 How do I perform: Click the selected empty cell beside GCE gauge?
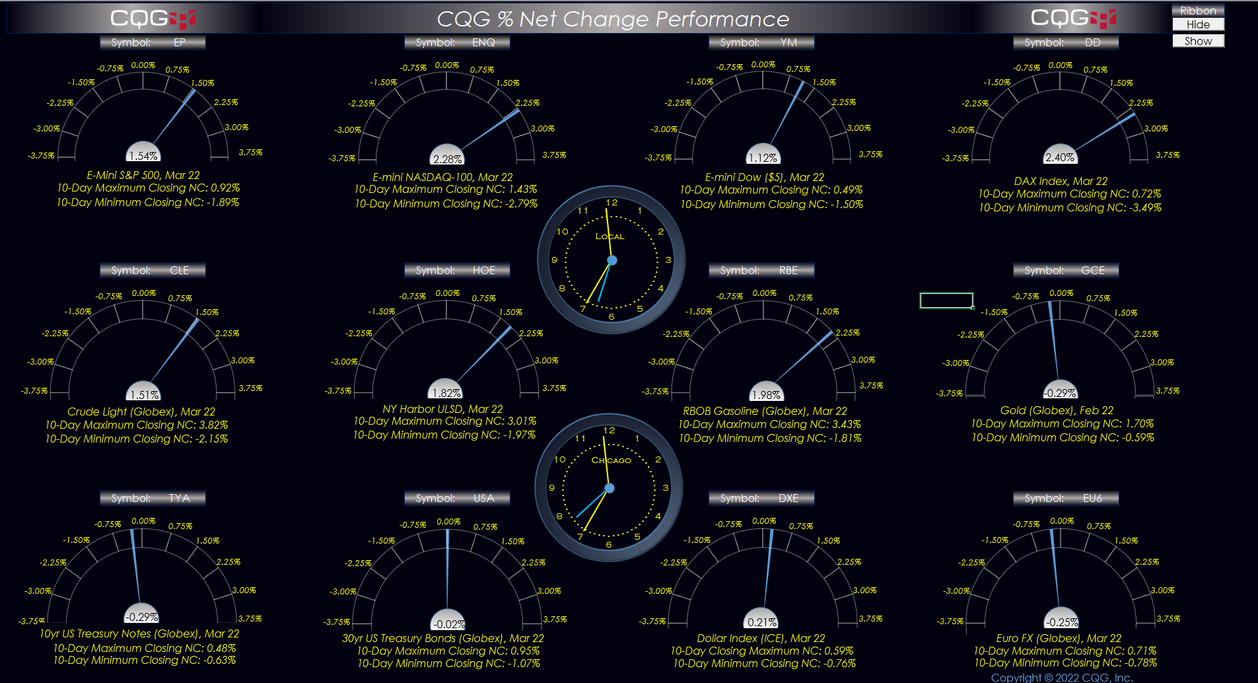click(x=946, y=301)
